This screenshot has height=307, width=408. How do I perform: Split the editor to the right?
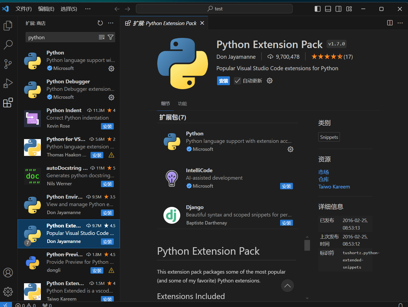coord(390,23)
